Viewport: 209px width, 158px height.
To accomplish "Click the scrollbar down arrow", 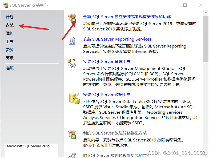I will pyautogui.click(x=206, y=155).
